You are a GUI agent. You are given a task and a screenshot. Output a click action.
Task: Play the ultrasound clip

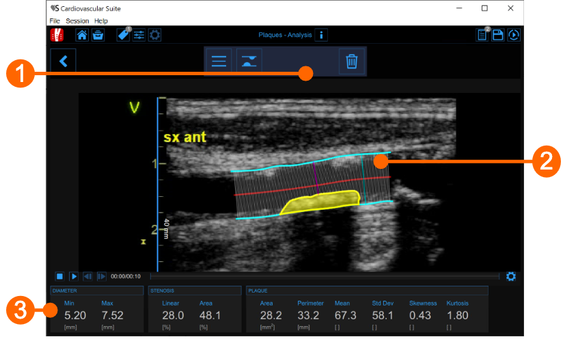tap(74, 276)
